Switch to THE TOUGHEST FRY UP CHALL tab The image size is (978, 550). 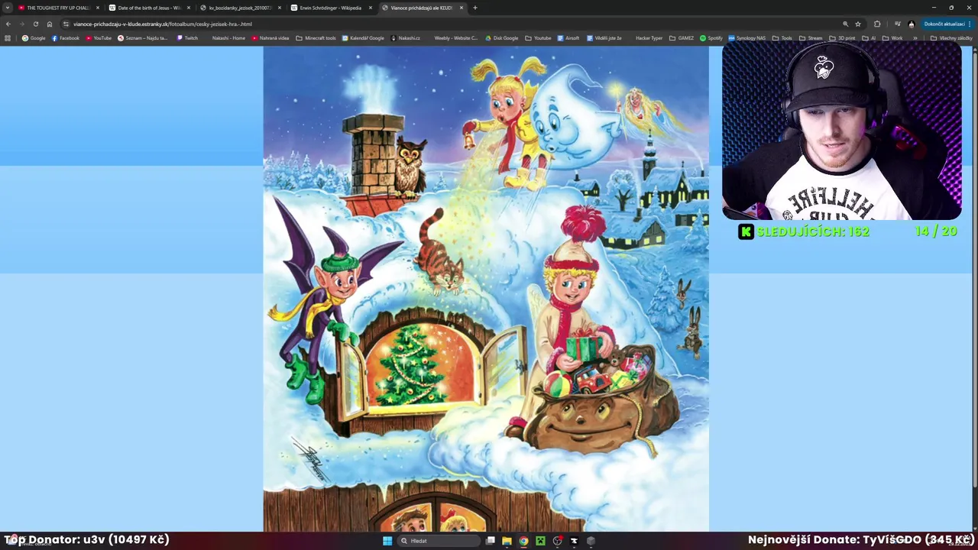click(x=58, y=8)
